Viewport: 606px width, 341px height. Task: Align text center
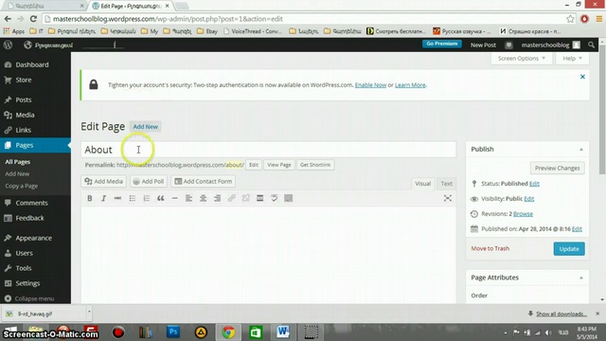pyautogui.click(x=203, y=198)
